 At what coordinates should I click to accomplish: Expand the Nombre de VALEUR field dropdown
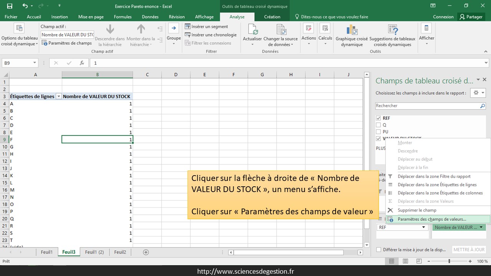(x=481, y=227)
